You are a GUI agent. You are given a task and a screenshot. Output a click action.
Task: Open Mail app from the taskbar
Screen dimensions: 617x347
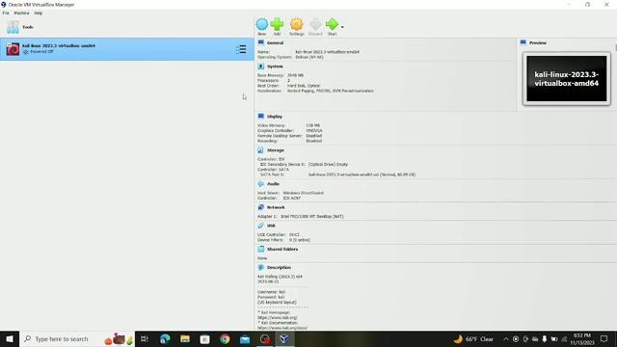click(x=245, y=338)
